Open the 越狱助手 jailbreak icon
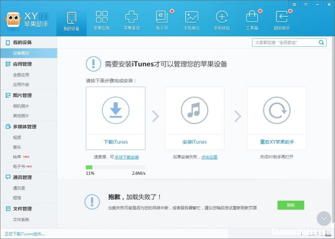The image size is (335, 239). pyautogui.click(x=282, y=17)
